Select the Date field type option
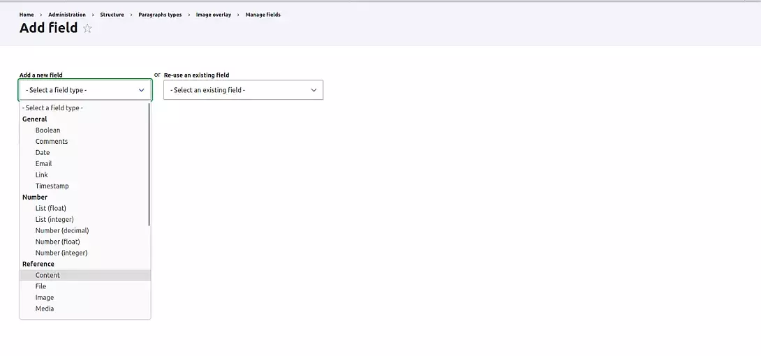This screenshot has width=761, height=356. [x=43, y=153]
